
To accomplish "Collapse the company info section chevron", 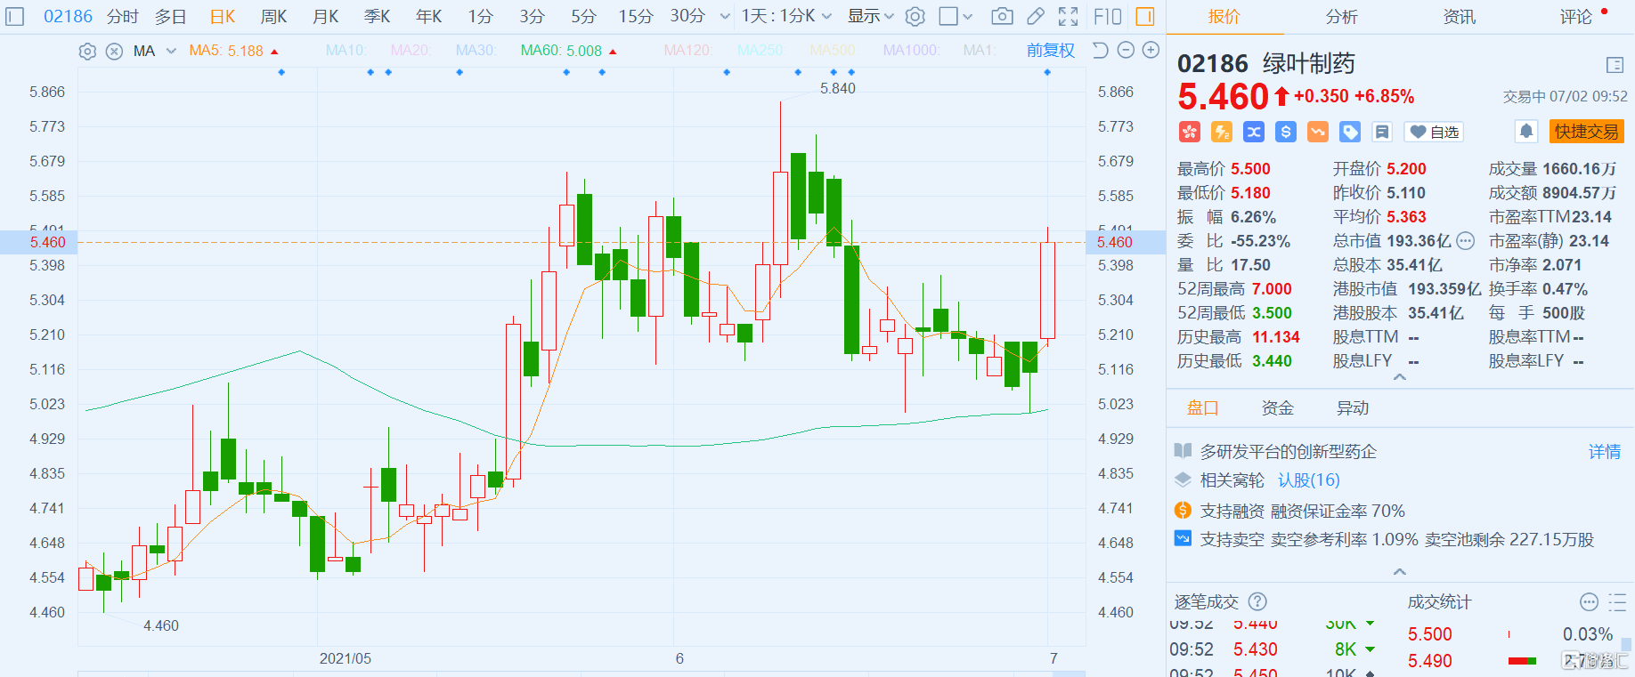I will point(1400,571).
